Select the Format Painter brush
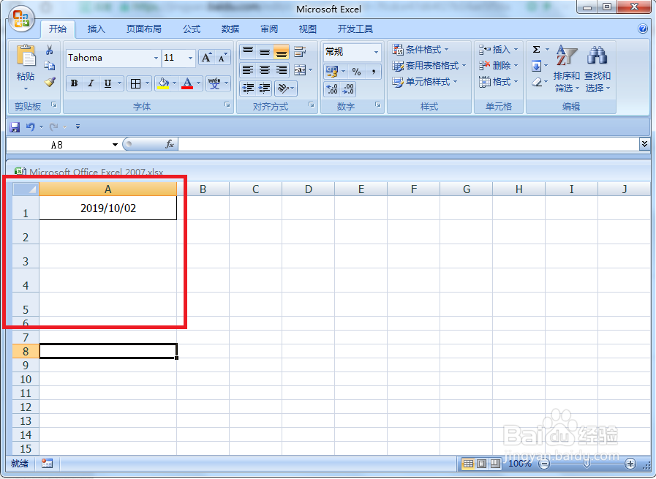Viewport: 656px width, 479px height. point(50,82)
